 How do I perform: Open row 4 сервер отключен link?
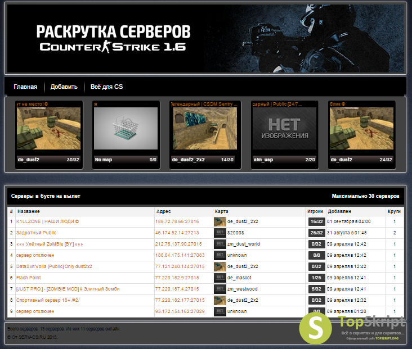(35, 255)
